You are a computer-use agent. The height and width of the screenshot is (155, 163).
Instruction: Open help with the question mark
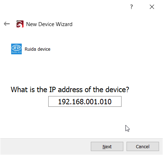pos(132,7)
